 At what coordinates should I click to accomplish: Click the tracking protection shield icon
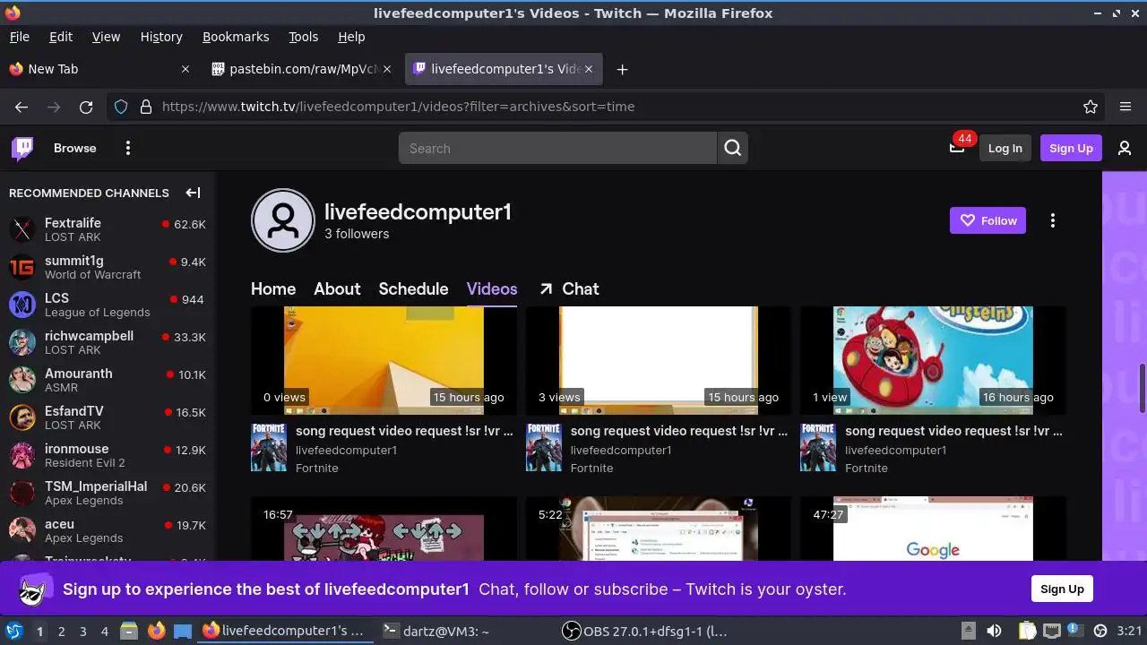[x=121, y=107]
